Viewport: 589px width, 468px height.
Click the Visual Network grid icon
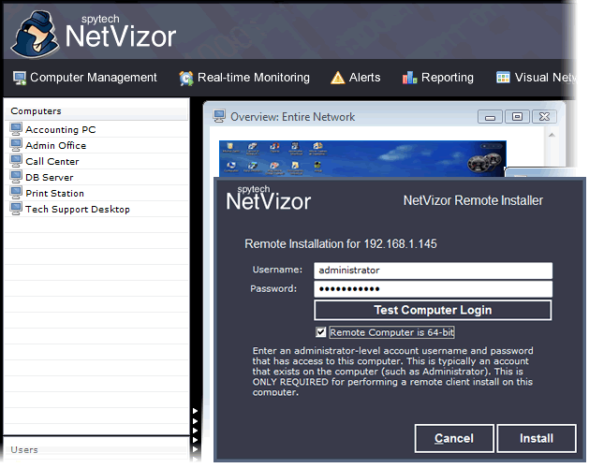point(503,78)
